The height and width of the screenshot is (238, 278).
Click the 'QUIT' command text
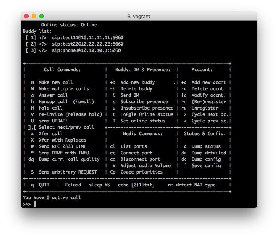44,185
